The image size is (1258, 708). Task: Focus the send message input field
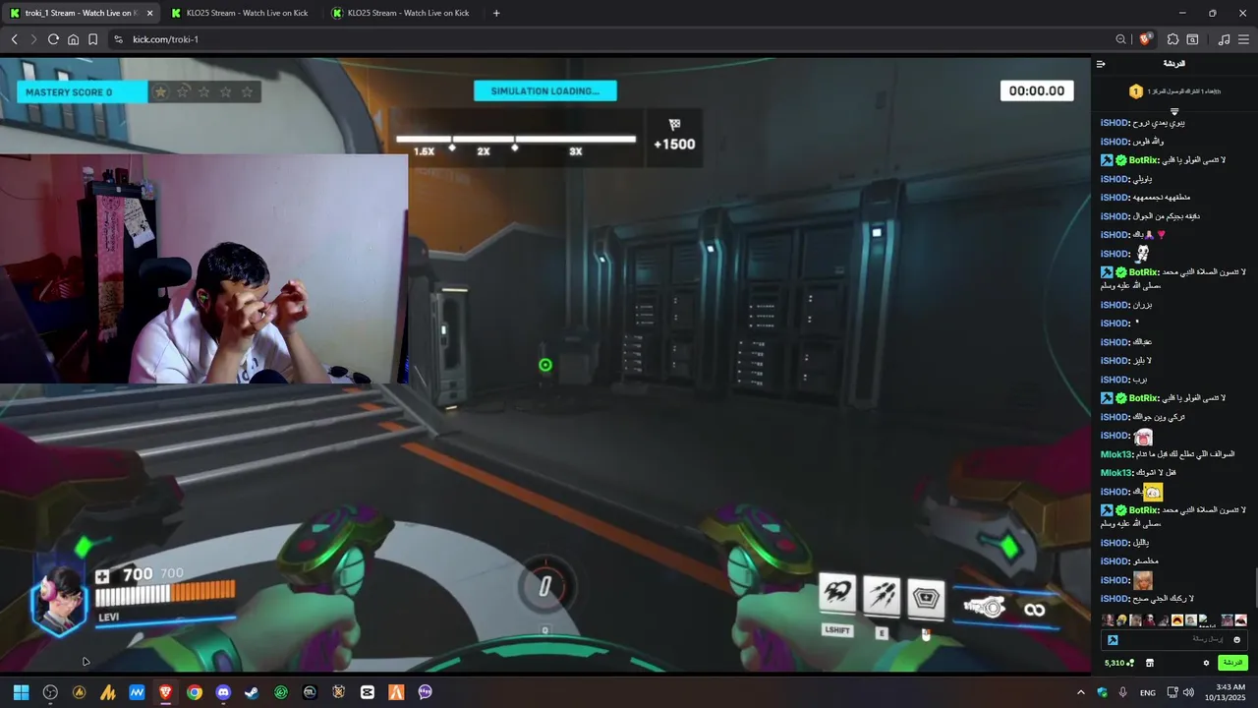1174,639
